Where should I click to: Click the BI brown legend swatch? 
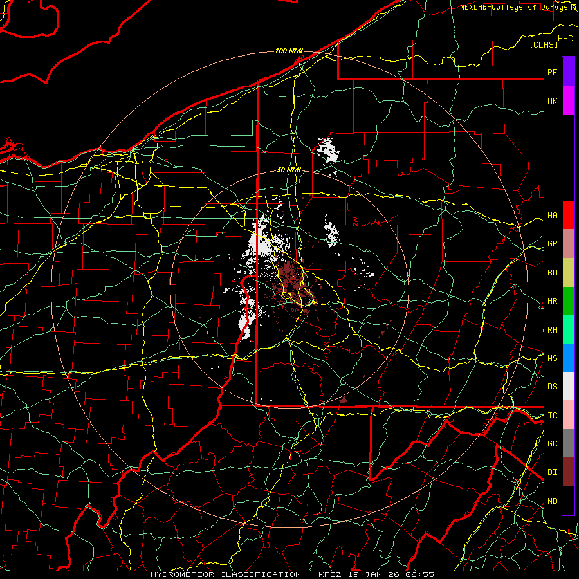(568, 472)
